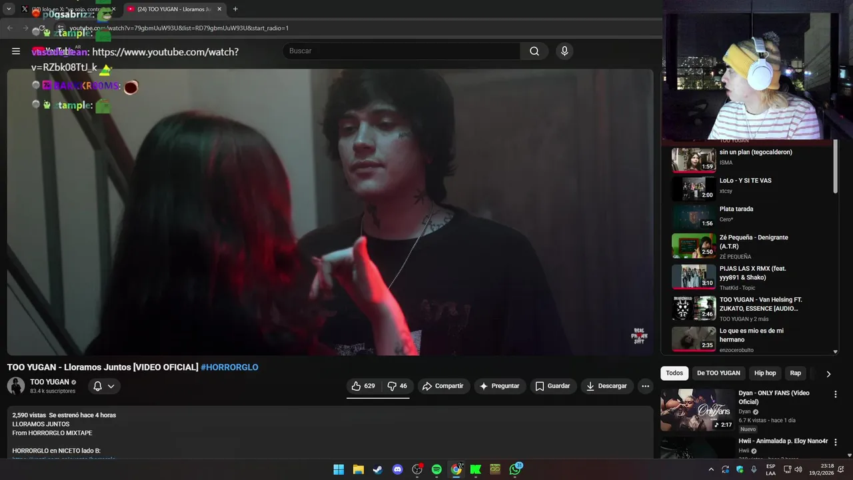Open the TOO YUGAN channel name link
This screenshot has height=480, width=853.
49,382
